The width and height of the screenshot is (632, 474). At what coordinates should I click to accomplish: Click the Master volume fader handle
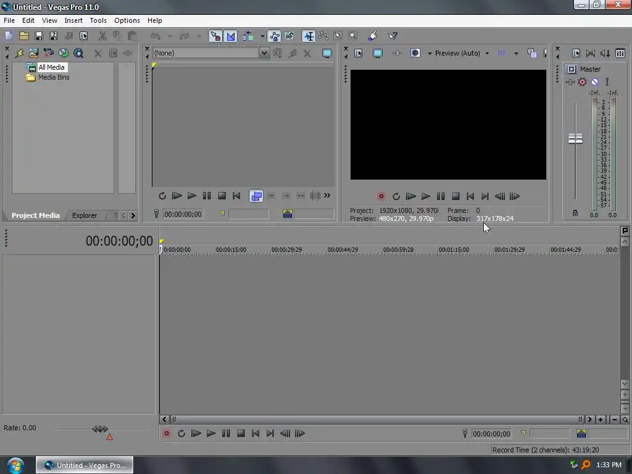tap(575, 138)
